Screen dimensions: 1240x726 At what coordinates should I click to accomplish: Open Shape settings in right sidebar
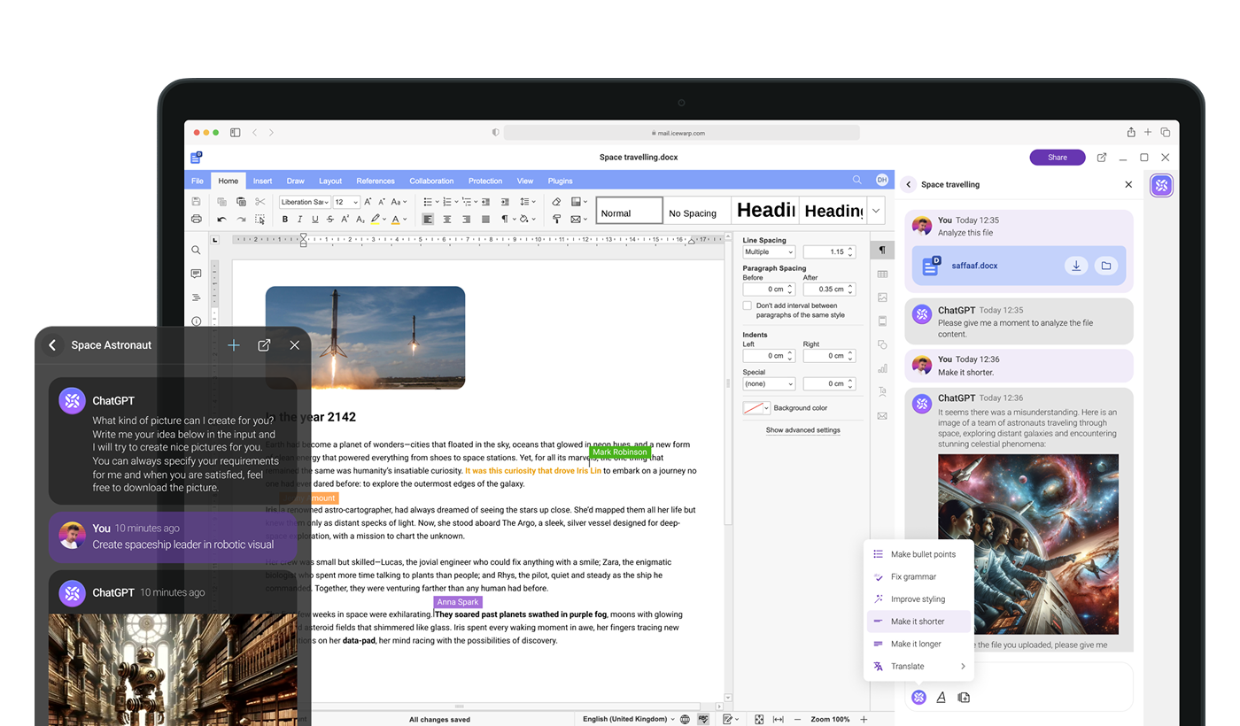882,344
